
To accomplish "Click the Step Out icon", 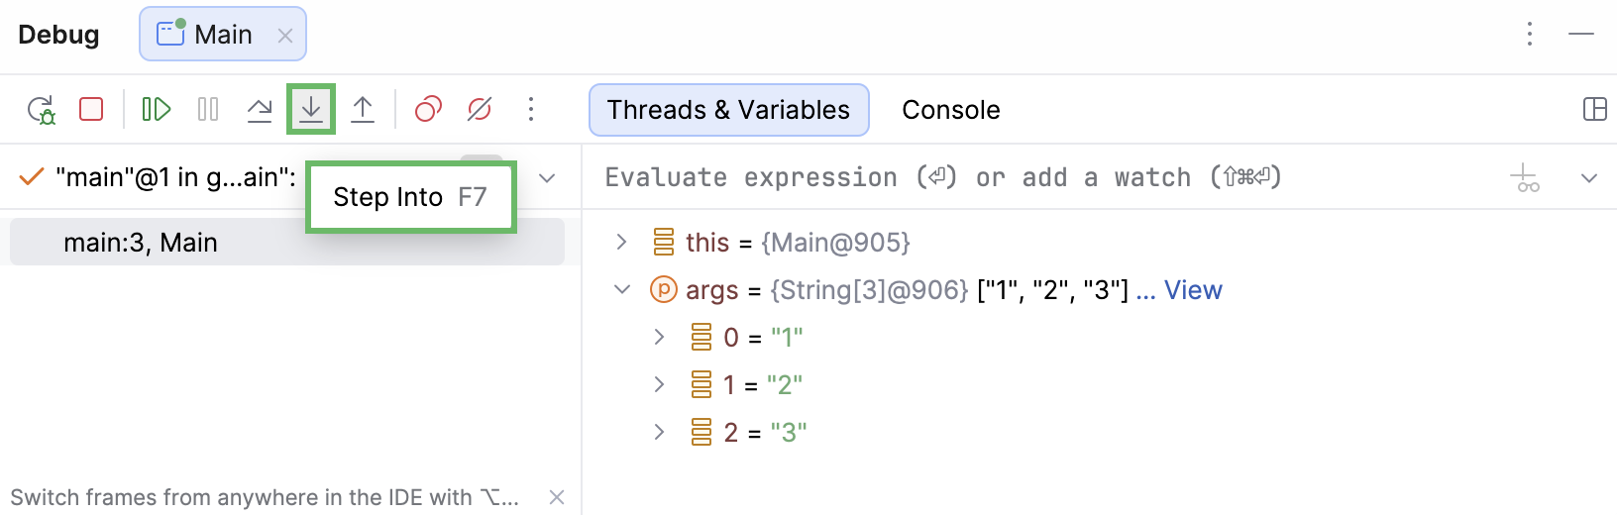I will [363, 109].
